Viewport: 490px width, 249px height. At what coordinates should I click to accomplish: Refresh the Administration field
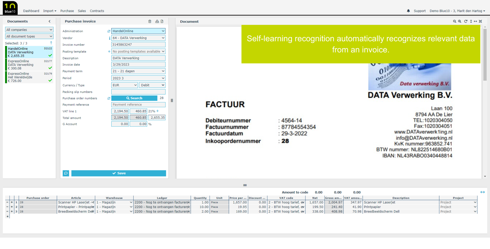pos(109,31)
